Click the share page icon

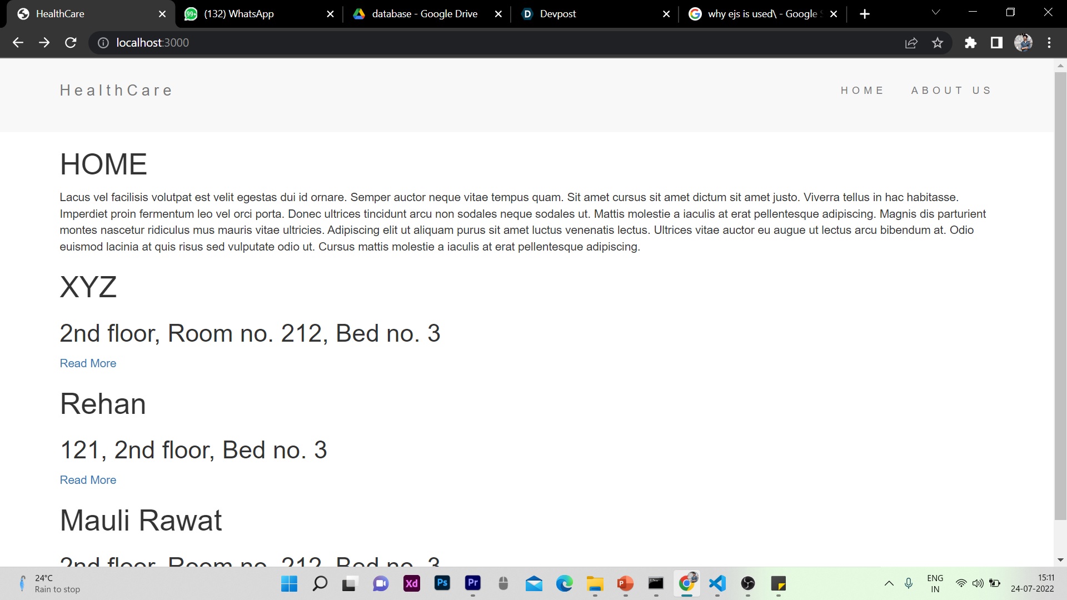(911, 43)
